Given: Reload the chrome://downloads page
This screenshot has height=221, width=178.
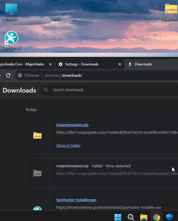Looking at the screenshot, I should pos(8,75).
